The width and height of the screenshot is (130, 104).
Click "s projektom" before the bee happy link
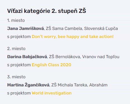click(x=19, y=37)
